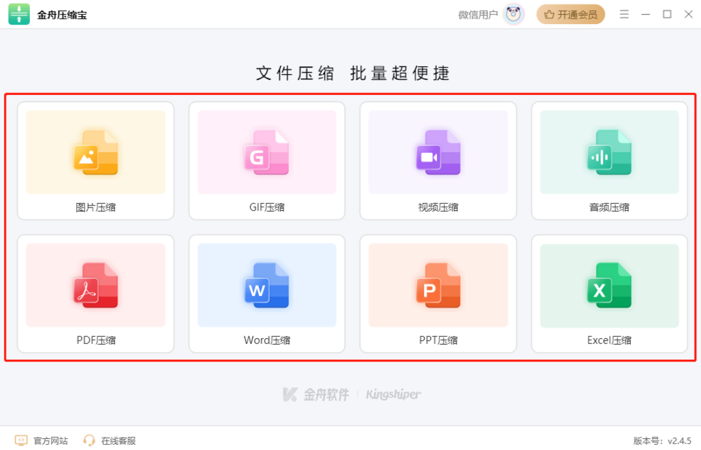The image size is (701, 450).
Task: Choose the orange PowerPoint P file icon
Action: [x=438, y=285]
